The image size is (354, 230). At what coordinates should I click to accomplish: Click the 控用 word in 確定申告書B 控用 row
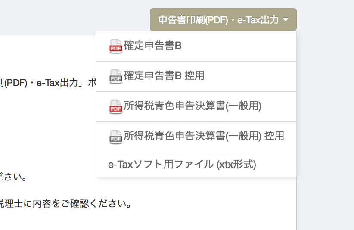[194, 76]
